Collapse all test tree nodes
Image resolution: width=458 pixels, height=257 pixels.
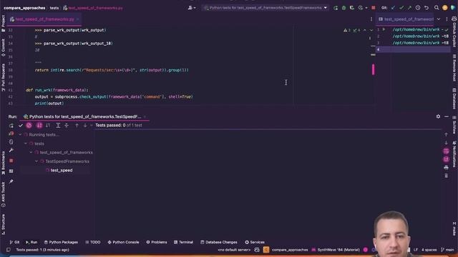[67, 126]
